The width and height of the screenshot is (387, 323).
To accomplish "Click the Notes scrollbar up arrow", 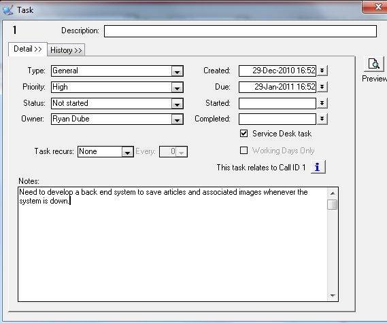I will click(333, 193).
